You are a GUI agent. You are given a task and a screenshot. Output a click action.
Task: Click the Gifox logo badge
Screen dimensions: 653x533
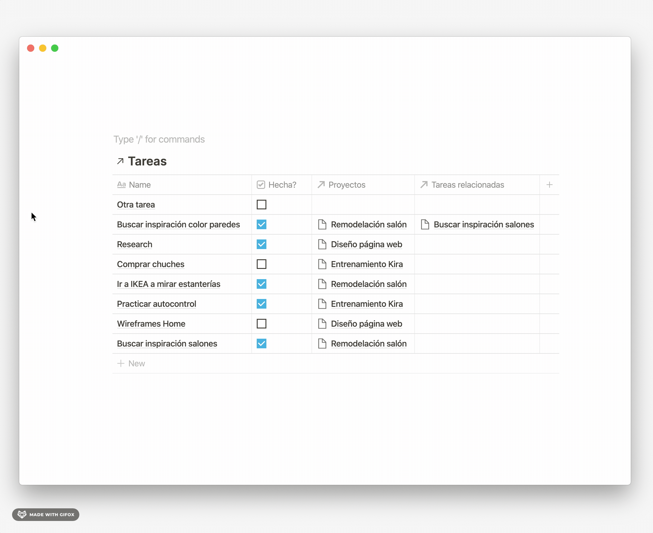pos(45,515)
